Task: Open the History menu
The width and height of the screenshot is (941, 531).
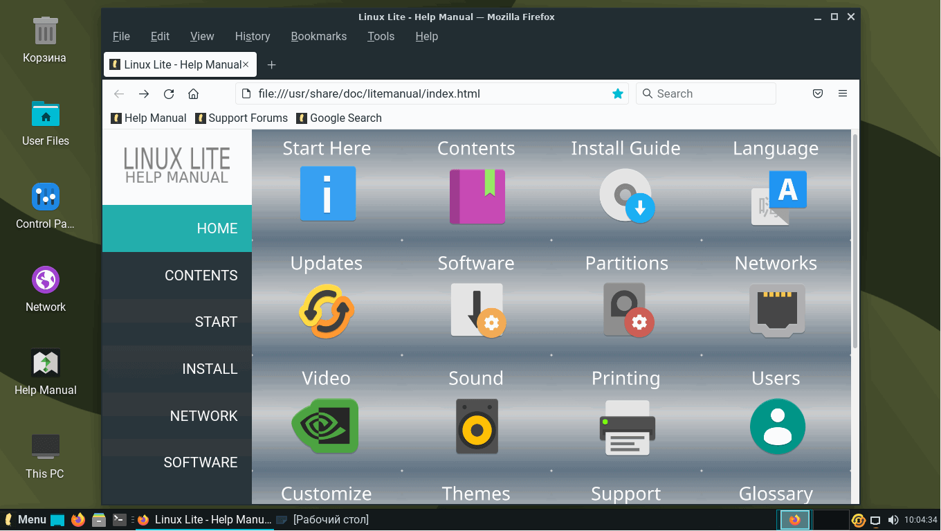Action: (253, 36)
